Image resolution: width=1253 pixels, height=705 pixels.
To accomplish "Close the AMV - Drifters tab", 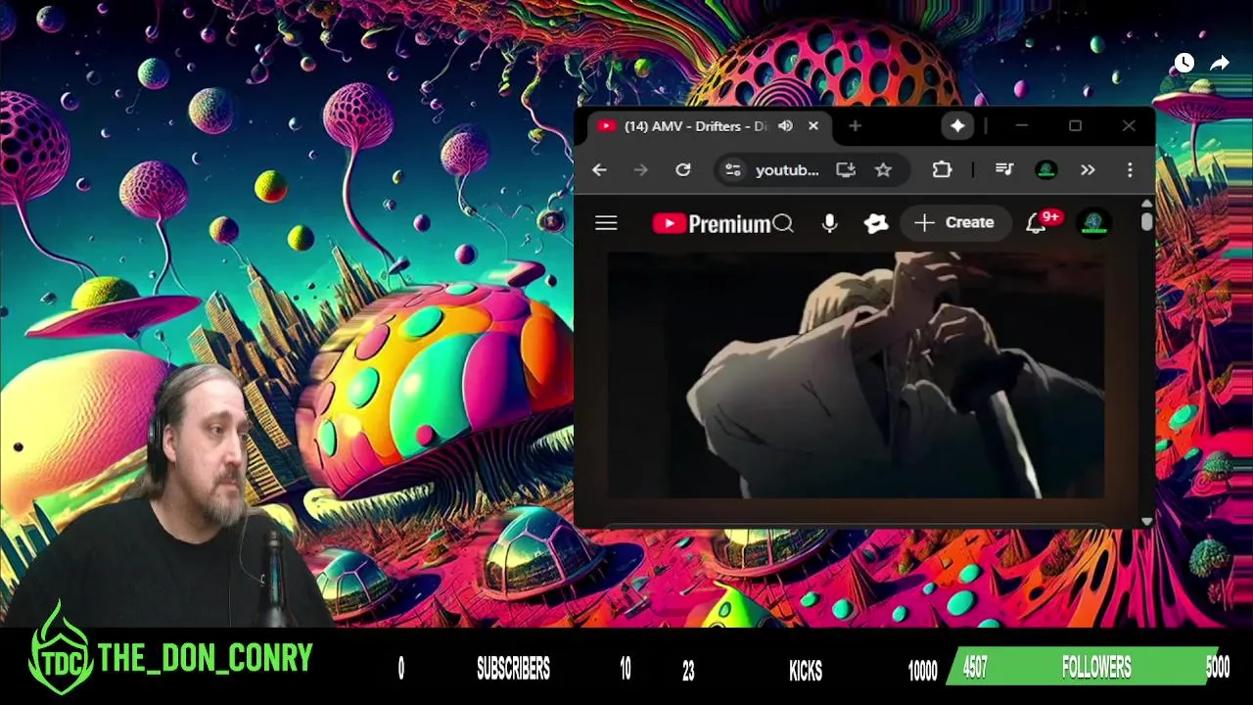I will coord(812,125).
